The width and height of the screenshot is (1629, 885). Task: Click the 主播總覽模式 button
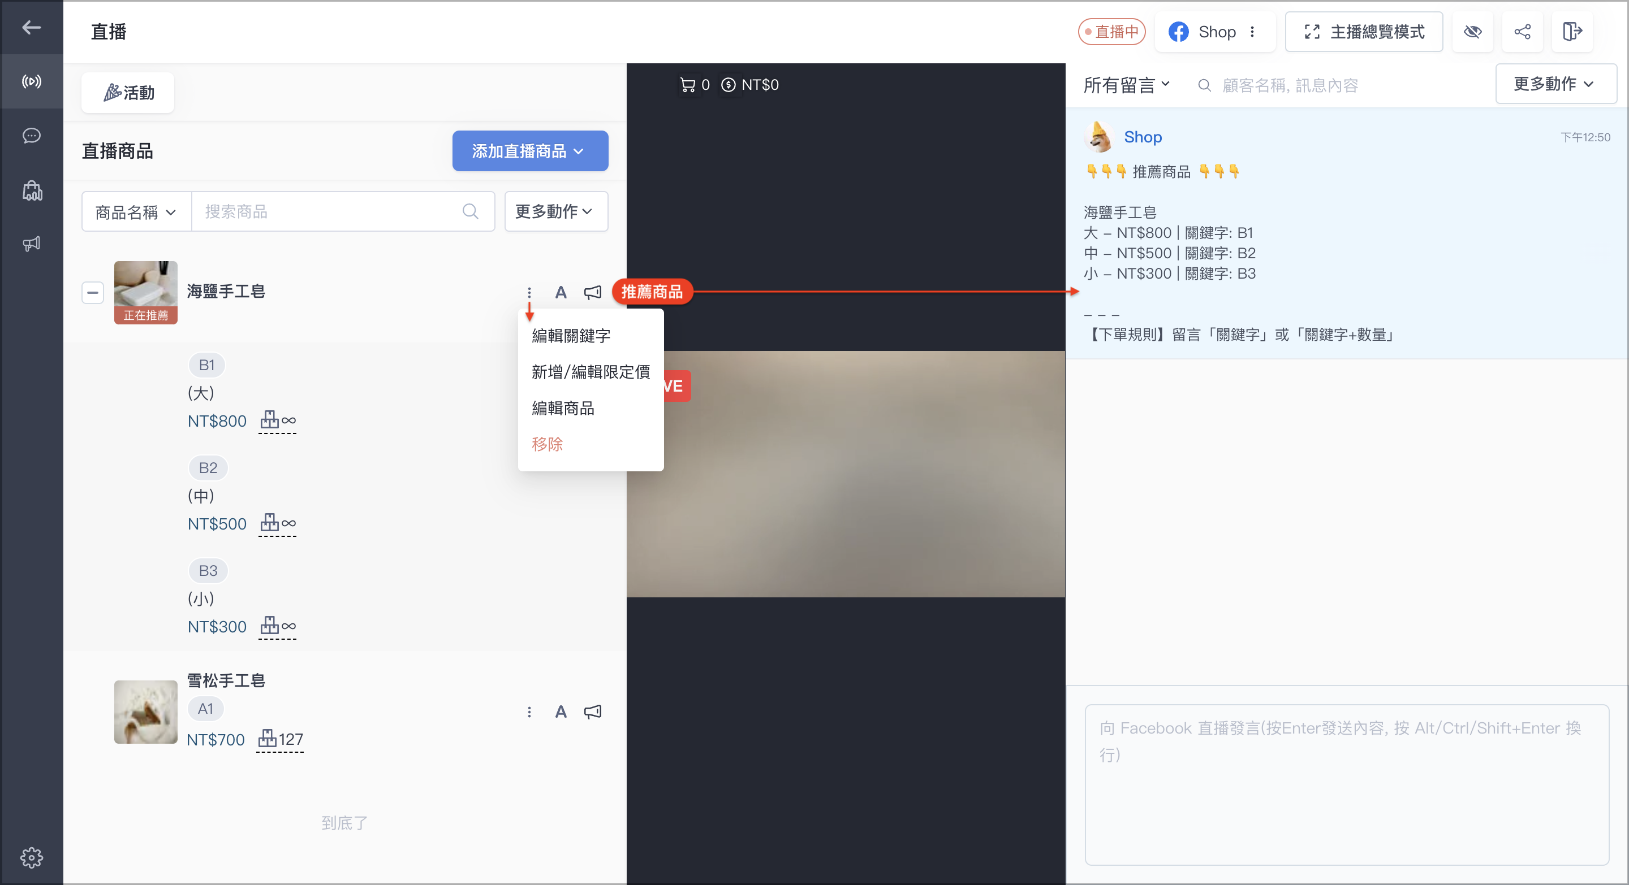click(1364, 32)
